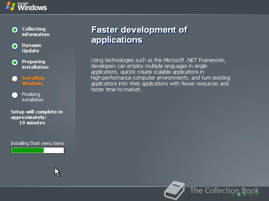Click the .NET Framework description paragraph
269x201 pixels.
tap(161, 75)
